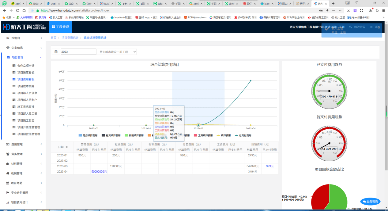Click the 专业分包管理 flag icon in the sidebar
388x211 pixels.
pos(8,193)
